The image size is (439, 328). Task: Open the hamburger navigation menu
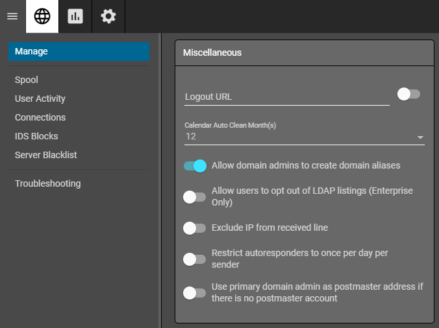(12, 16)
